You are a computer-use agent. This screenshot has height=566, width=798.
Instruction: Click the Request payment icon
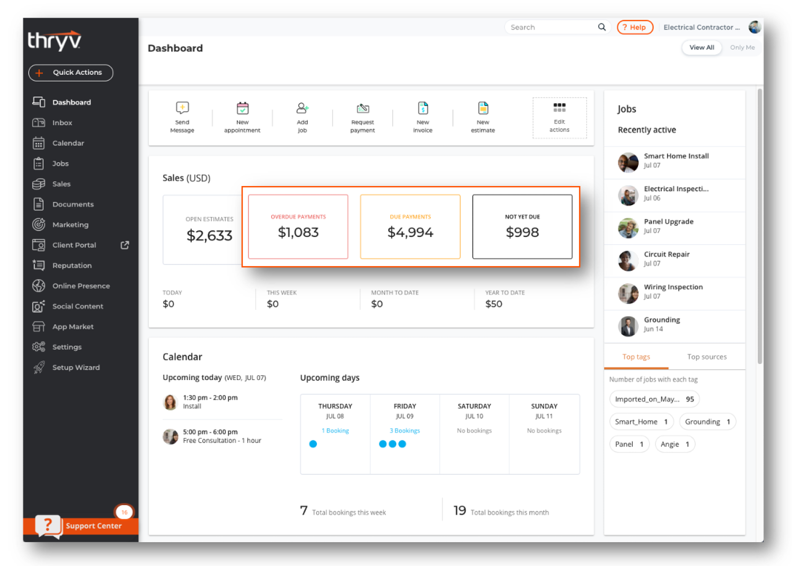point(363,108)
